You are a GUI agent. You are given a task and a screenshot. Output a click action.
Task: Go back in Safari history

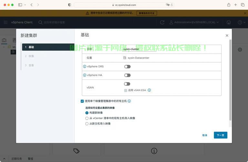31,5
